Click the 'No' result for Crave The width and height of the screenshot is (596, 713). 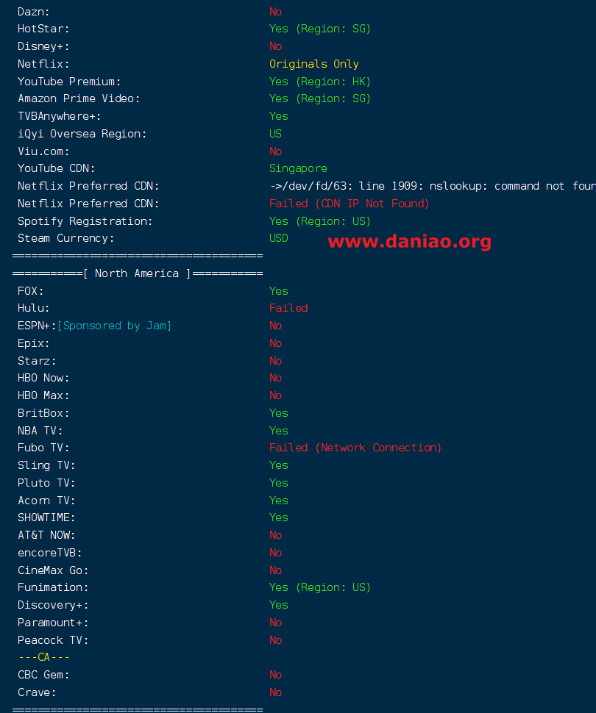tap(275, 692)
